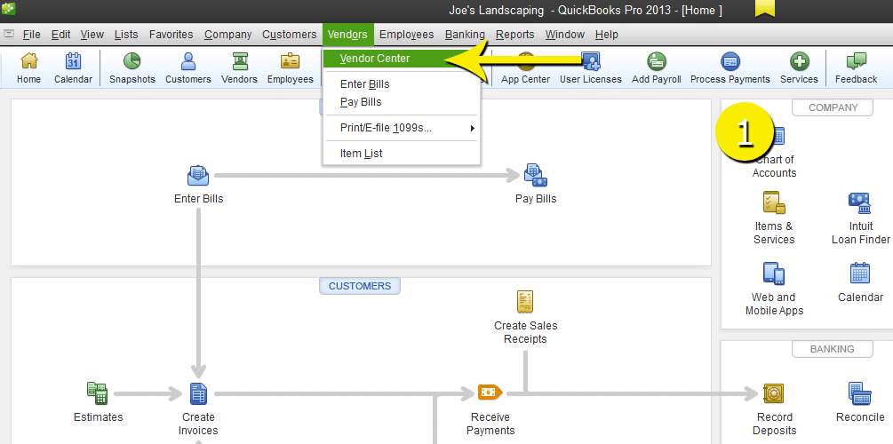Select Vendor Center menu entry
The image size is (893, 444).
[402, 58]
